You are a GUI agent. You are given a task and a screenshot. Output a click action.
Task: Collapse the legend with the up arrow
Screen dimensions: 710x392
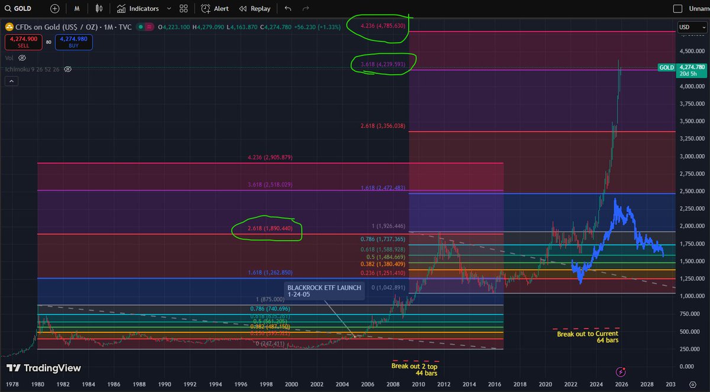11,80
